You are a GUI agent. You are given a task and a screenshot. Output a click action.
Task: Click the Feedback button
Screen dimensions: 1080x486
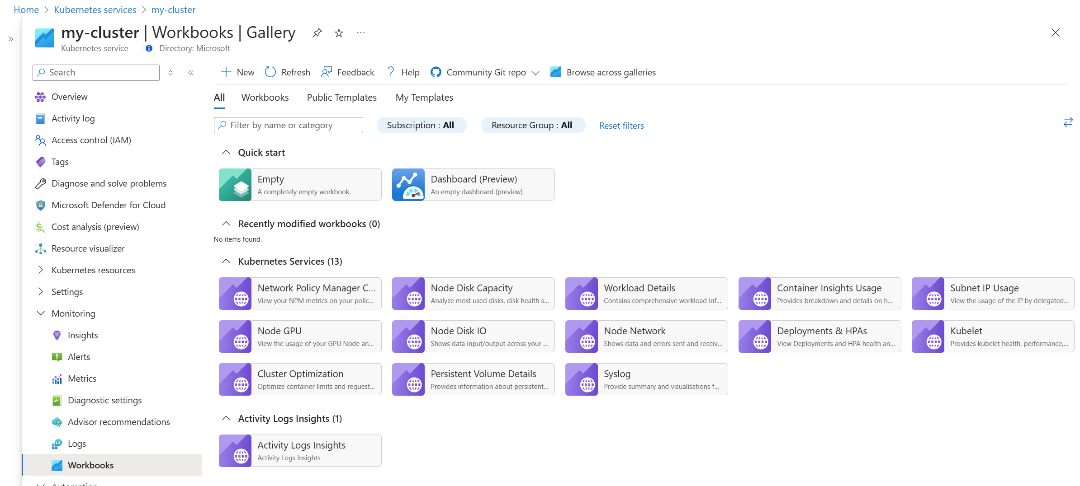pos(347,72)
